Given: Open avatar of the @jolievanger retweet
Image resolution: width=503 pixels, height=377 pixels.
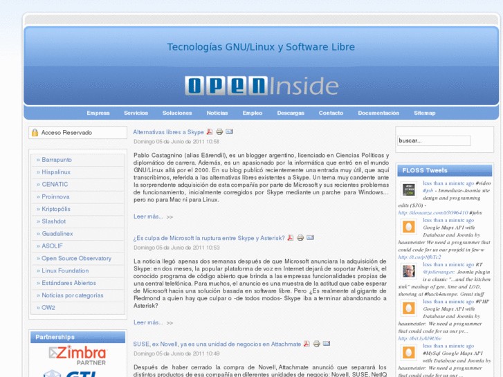Looking at the screenshot, I should pos(409,271).
